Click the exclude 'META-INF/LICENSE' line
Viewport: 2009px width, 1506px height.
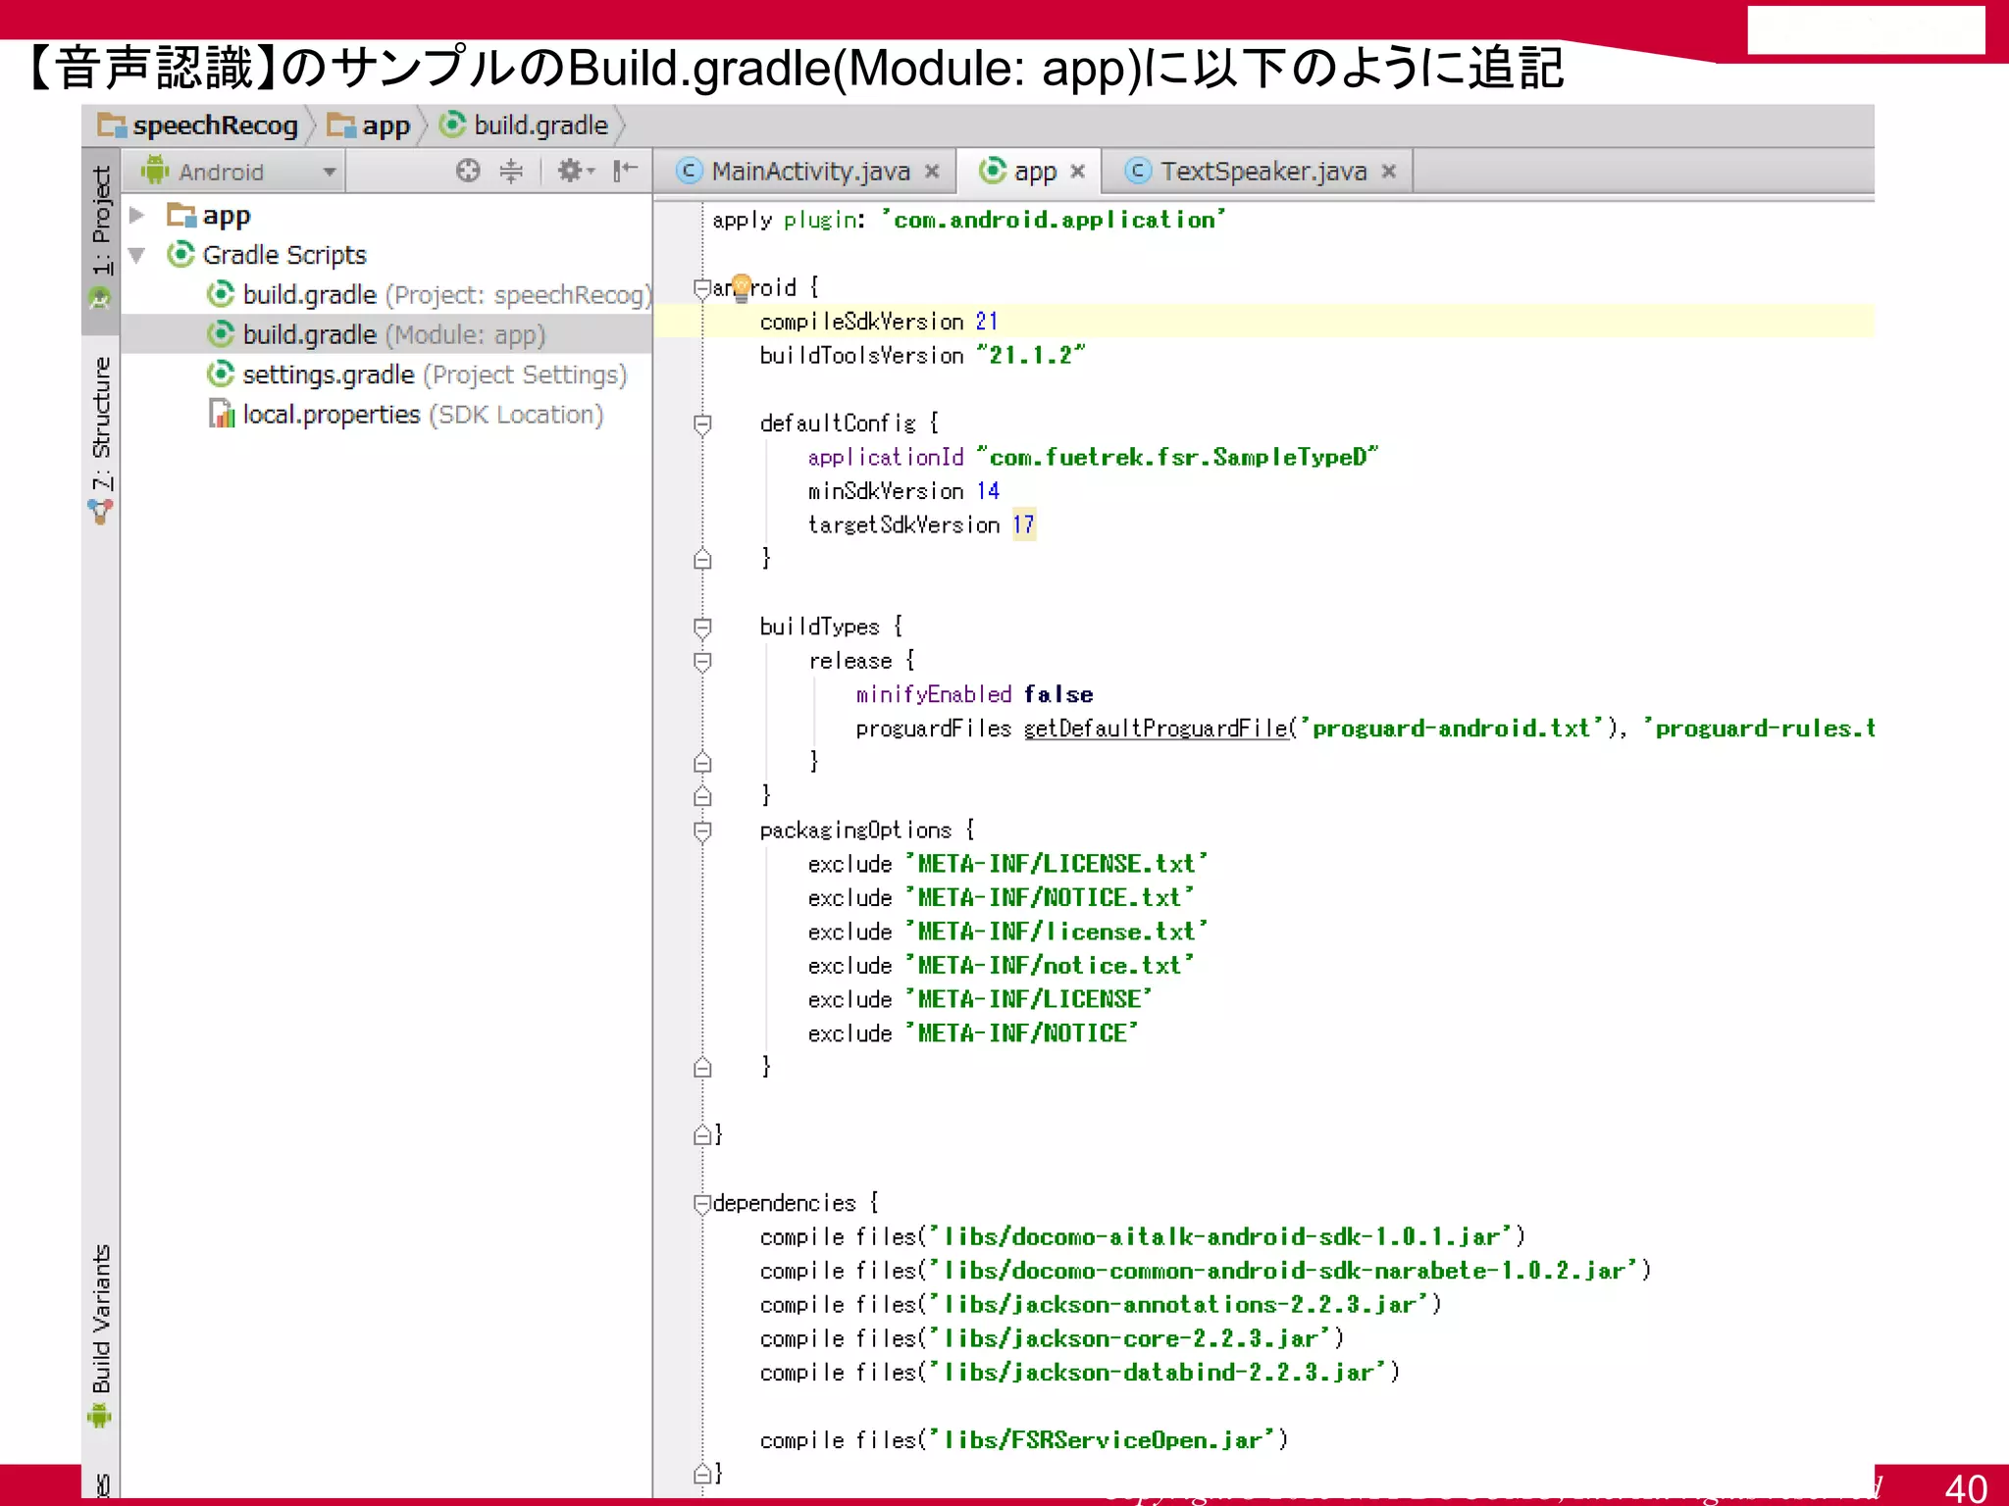tap(980, 999)
